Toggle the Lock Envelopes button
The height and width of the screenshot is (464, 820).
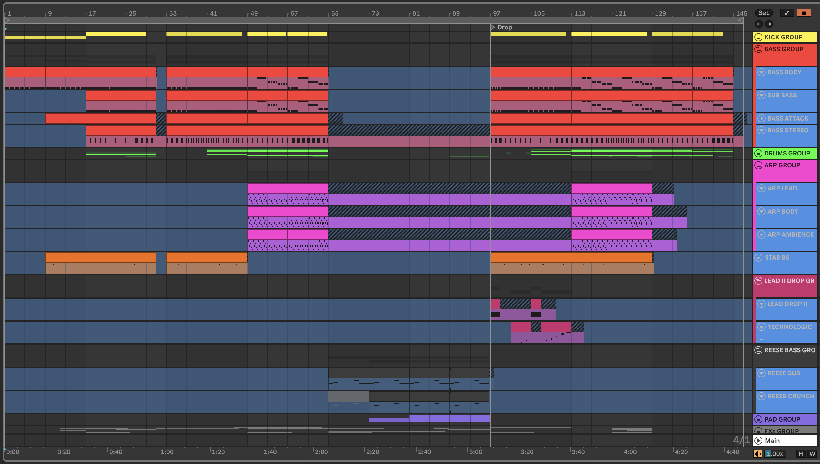point(804,13)
